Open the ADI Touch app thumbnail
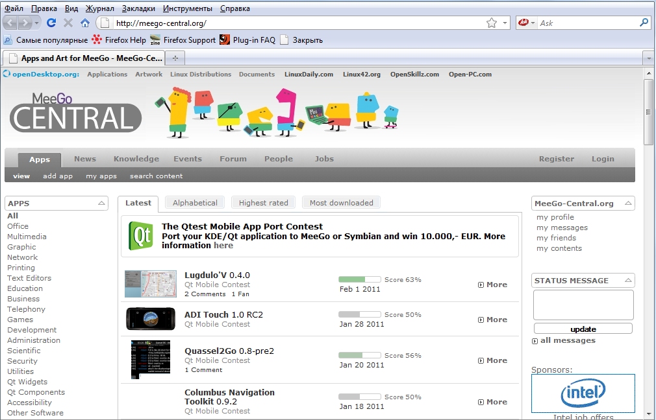This screenshot has width=656, height=420. click(150, 319)
